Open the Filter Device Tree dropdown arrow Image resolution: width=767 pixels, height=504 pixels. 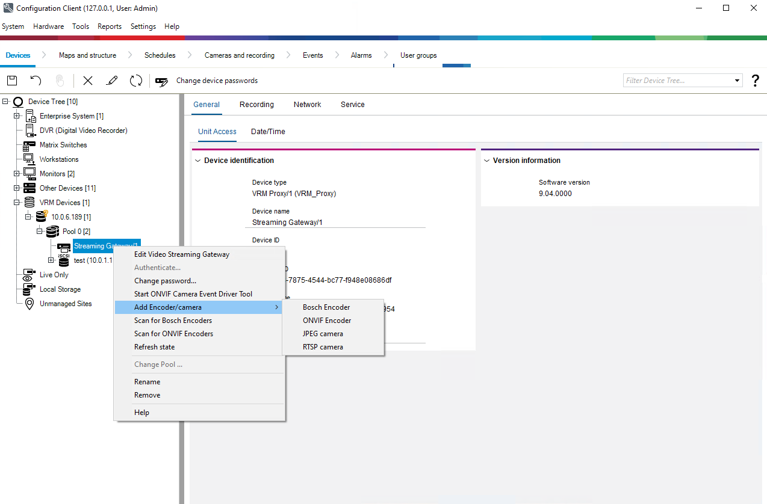point(737,81)
